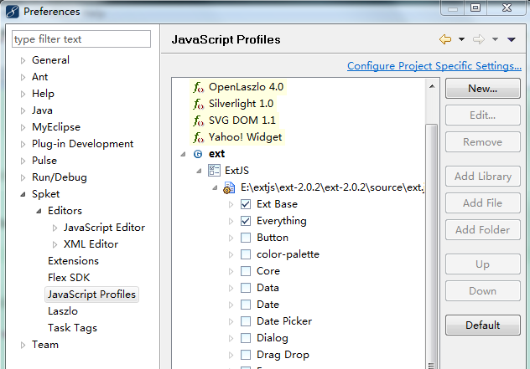Click the Add Folder button

(x=483, y=230)
